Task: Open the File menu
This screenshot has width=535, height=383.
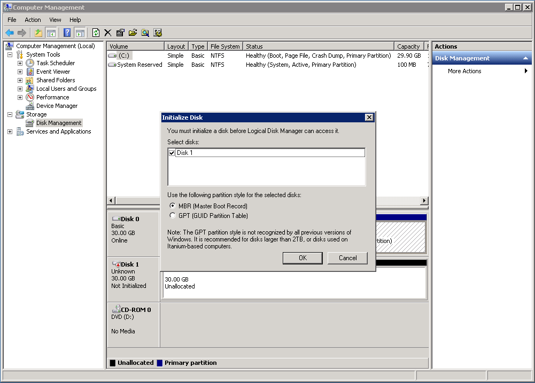Action: 12,20
